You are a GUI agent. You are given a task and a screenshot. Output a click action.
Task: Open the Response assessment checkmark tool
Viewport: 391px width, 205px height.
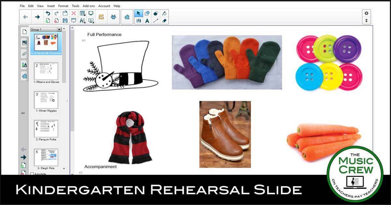coord(101,17)
